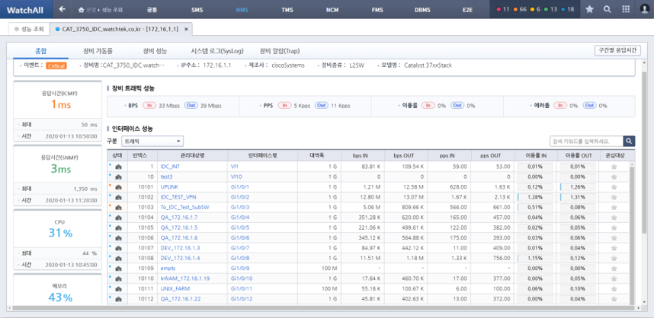
Task: Toggle favorite star for UPLINK
Action: [x=614, y=187]
